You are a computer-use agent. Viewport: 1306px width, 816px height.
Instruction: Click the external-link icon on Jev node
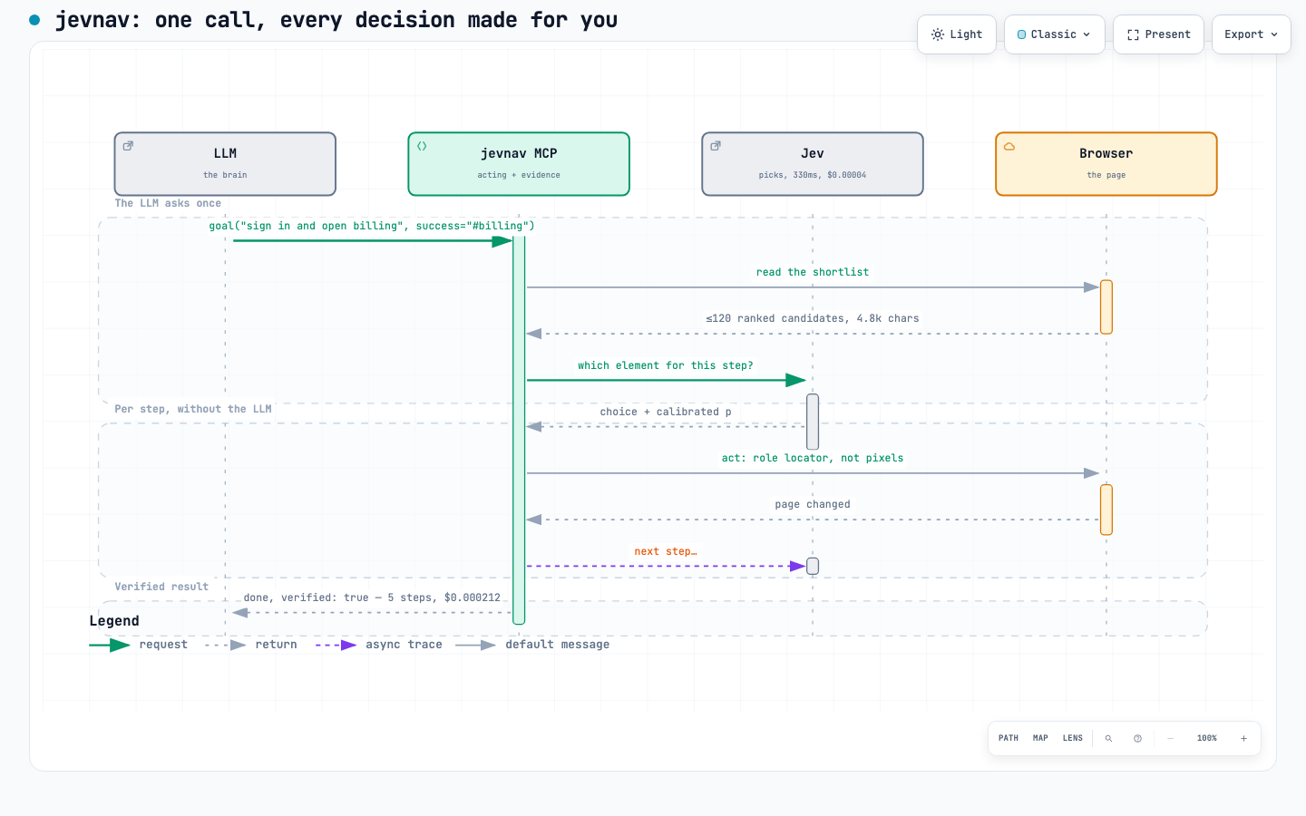(716, 145)
